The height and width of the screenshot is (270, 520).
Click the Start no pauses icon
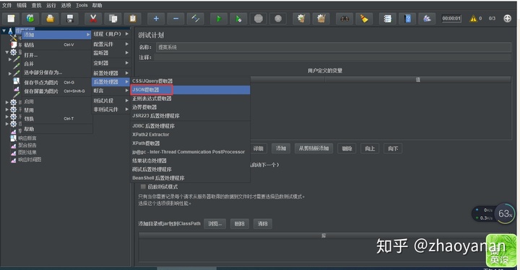[238, 19]
